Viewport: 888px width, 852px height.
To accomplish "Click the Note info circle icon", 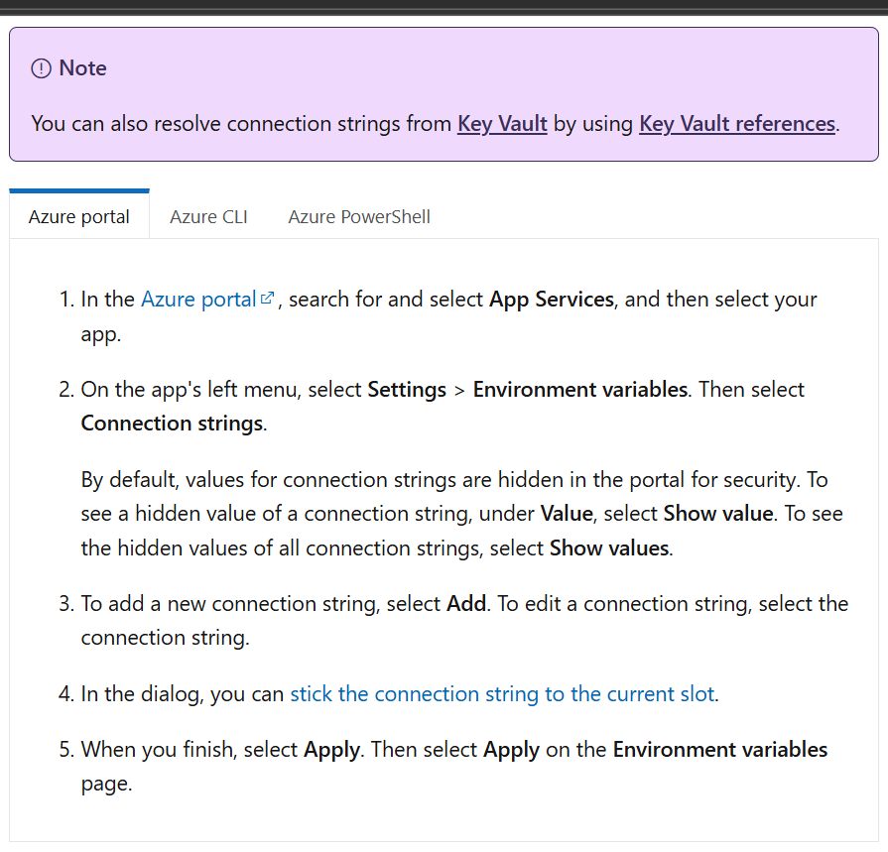I will point(41,68).
